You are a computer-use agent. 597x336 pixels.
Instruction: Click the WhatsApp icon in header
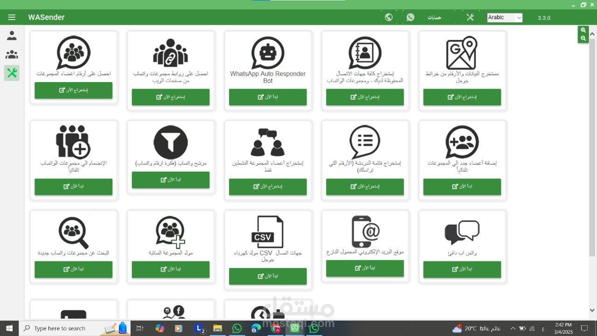tap(410, 17)
